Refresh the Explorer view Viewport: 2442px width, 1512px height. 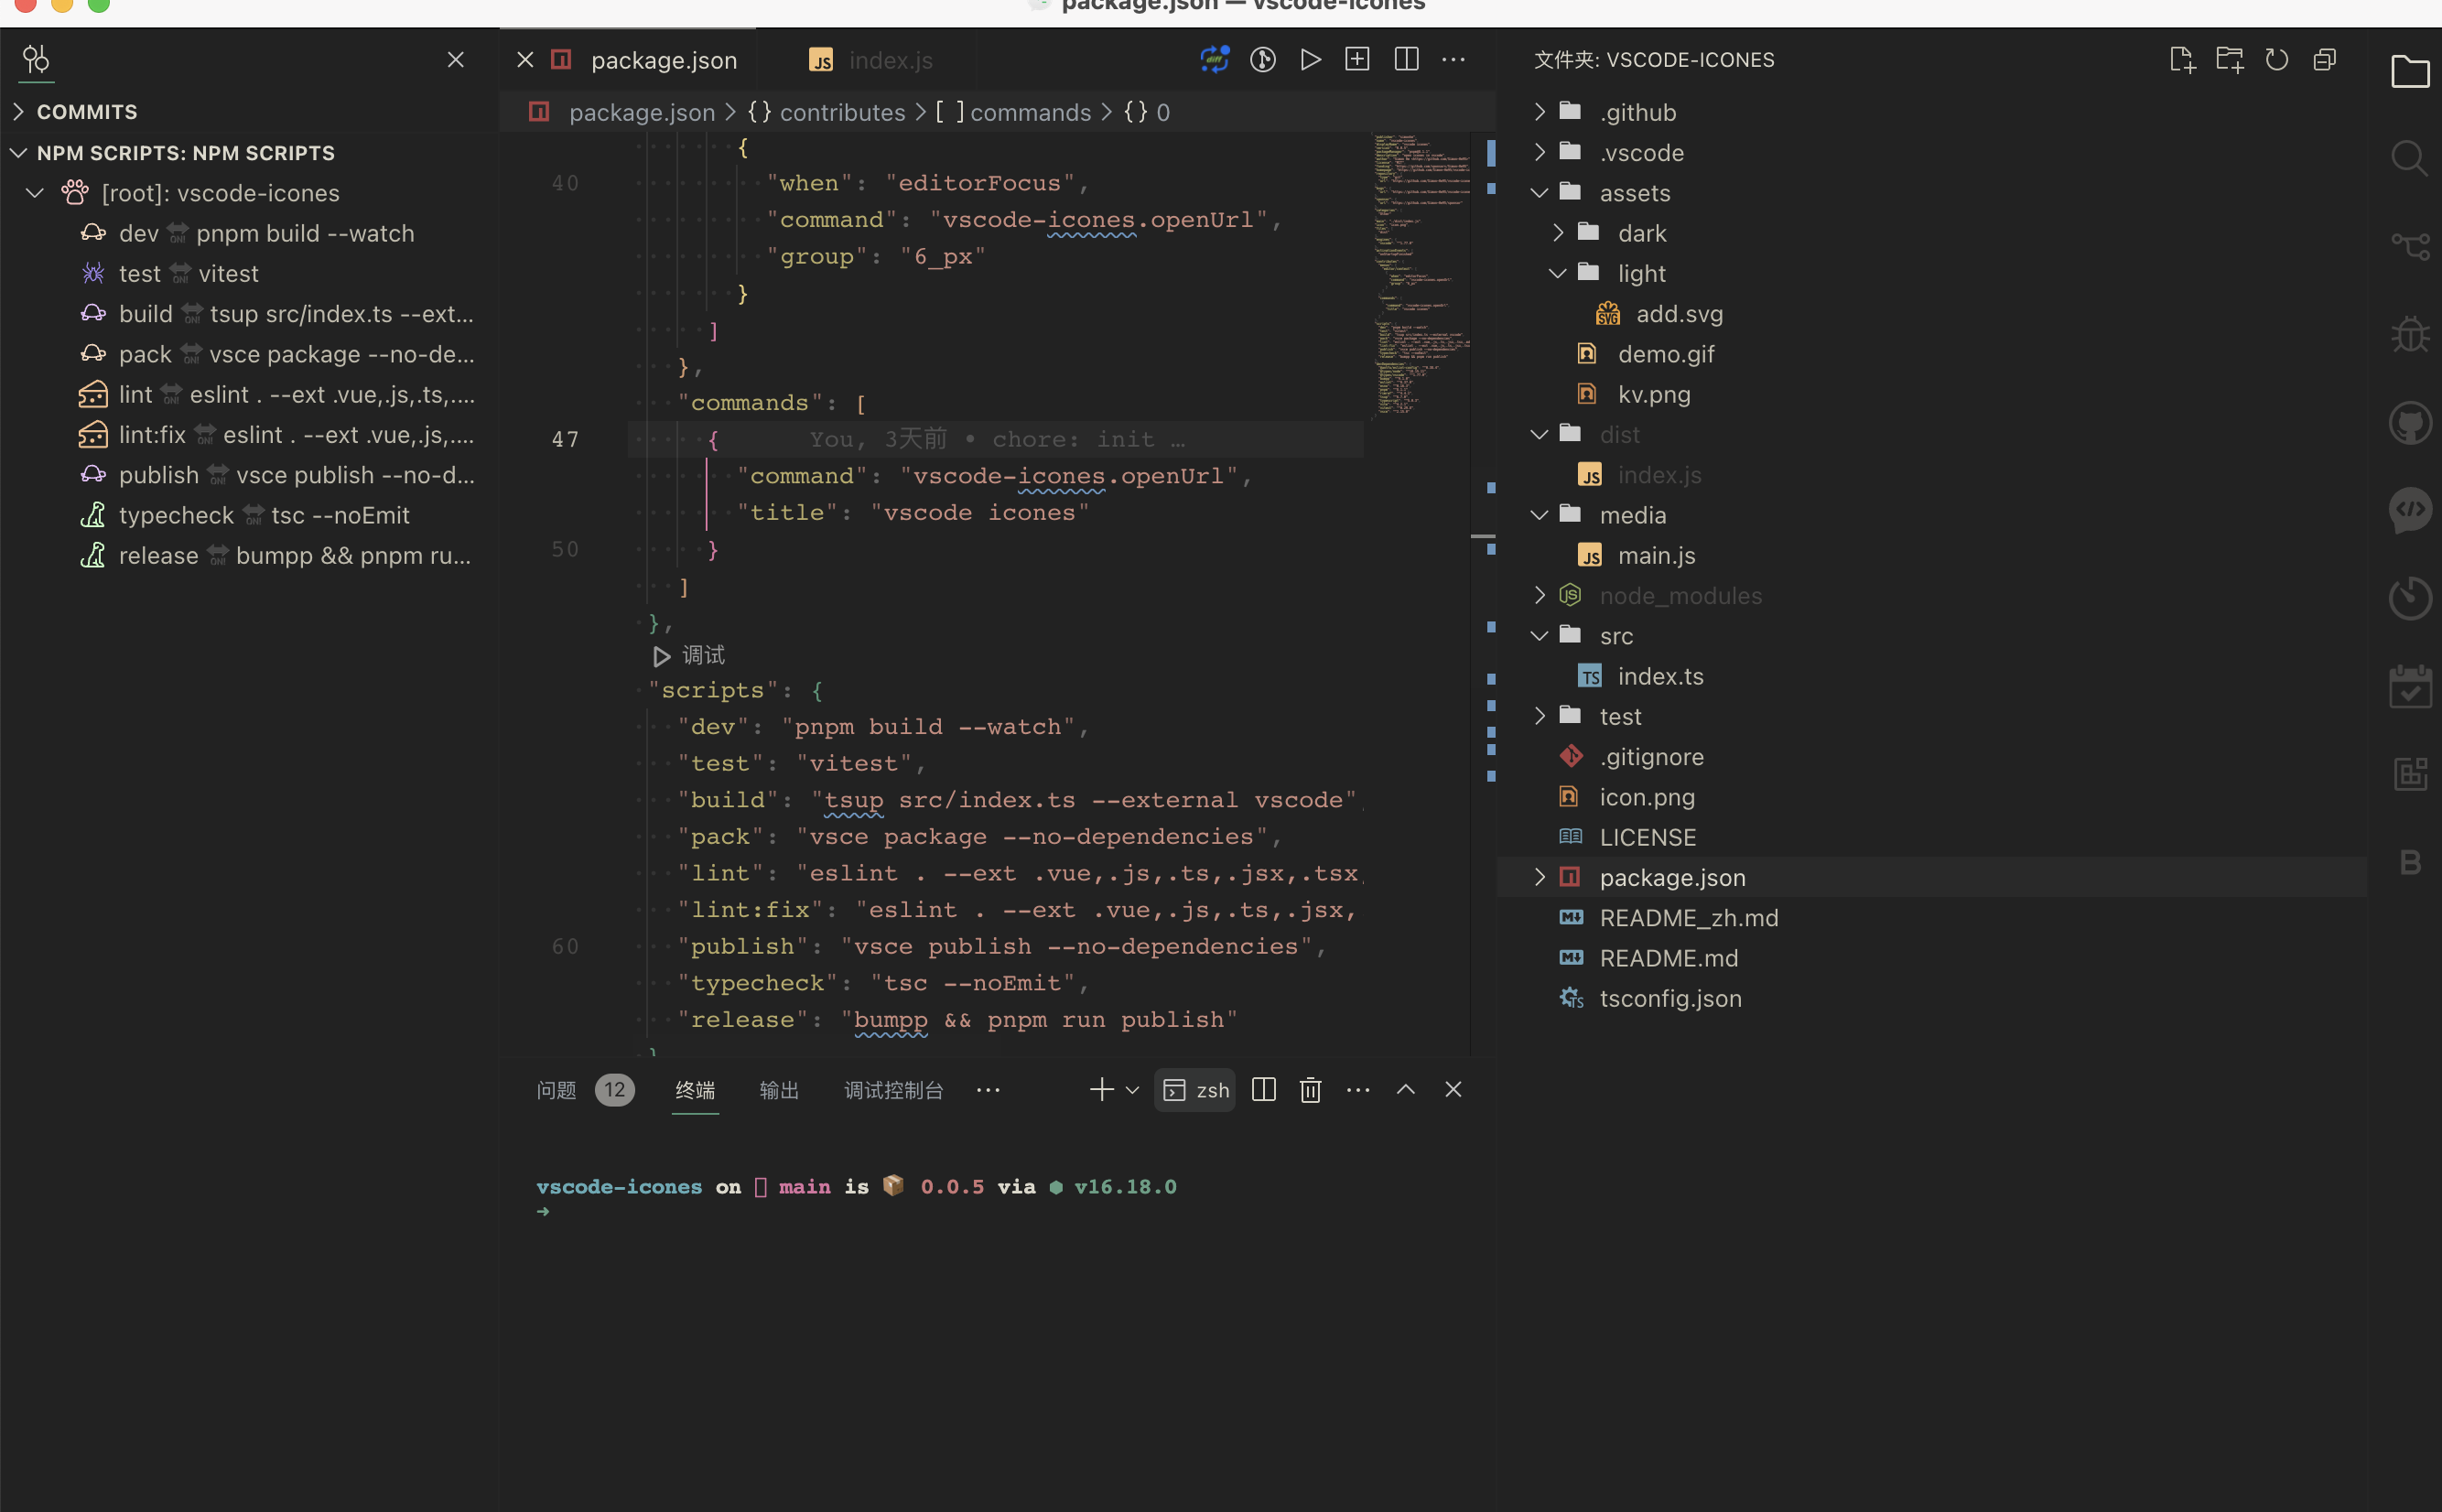pos(2278,59)
